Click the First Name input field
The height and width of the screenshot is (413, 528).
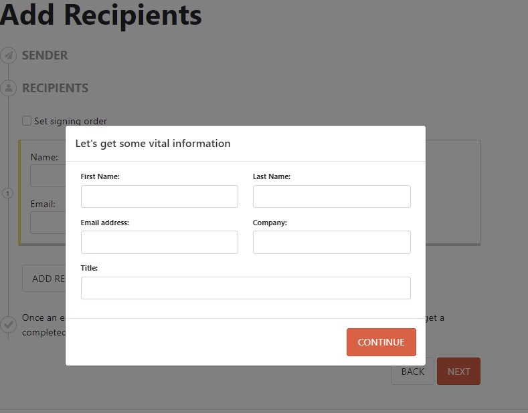point(159,196)
